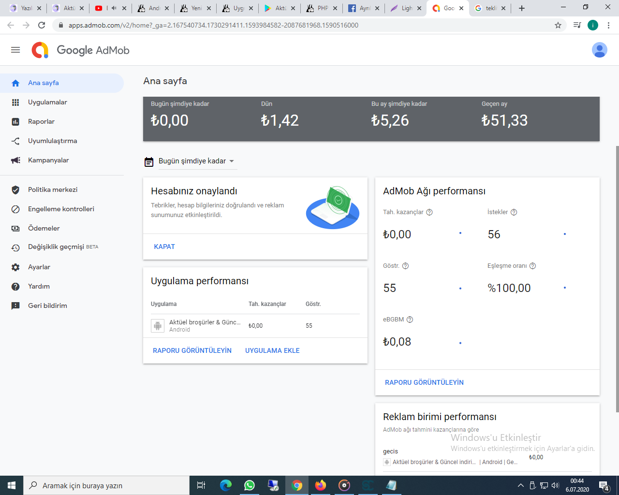619x495 pixels.
Task: Open Task View on the taskbar
Action: point(201,485)
